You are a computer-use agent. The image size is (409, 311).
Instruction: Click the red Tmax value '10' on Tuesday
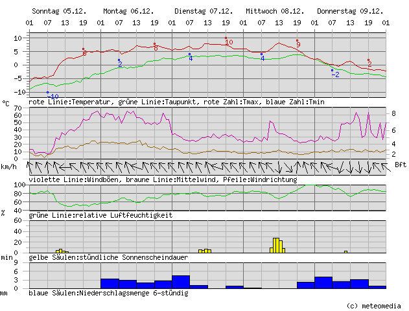(229, 42)
